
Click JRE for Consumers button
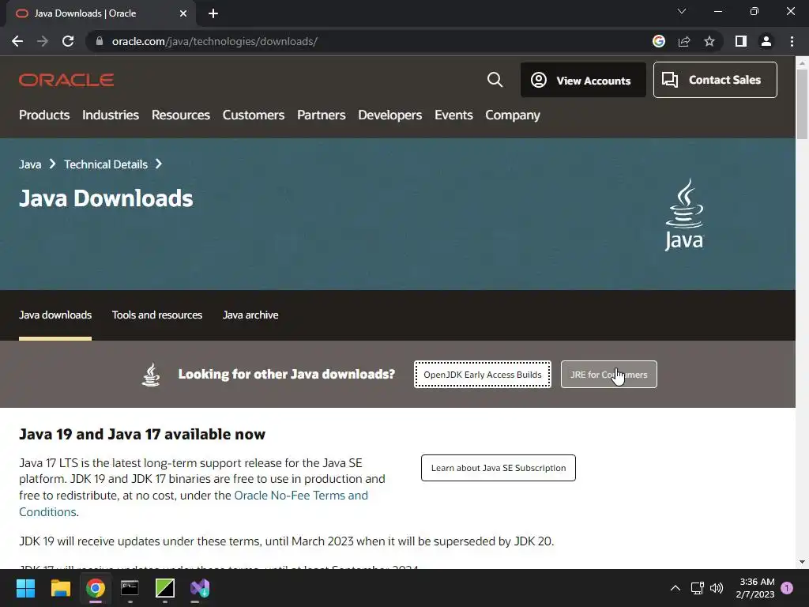coord(609,375)
